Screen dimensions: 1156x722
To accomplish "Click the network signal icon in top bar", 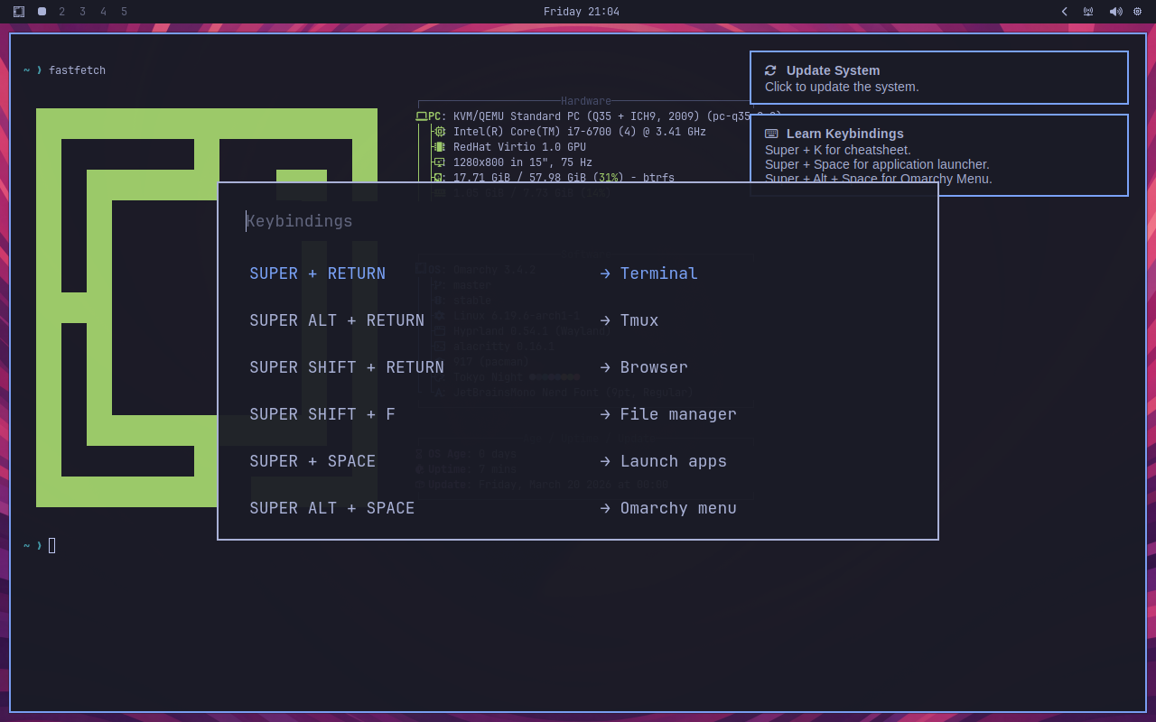I will point(1088,12).
